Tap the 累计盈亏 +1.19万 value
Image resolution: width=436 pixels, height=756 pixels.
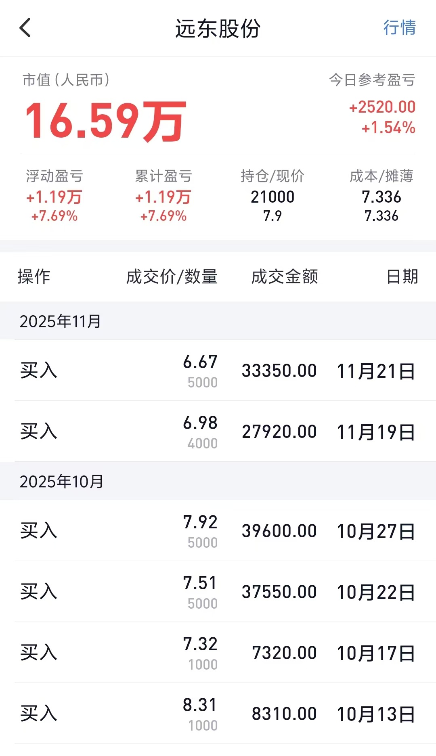click(163, 197)
